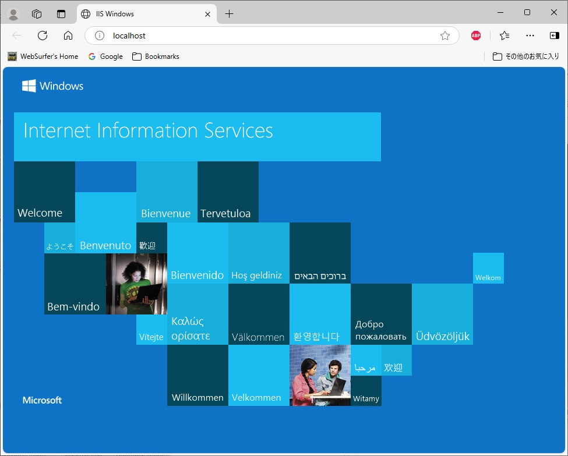Click the Üdvözöljük tile

coord(442,314)
